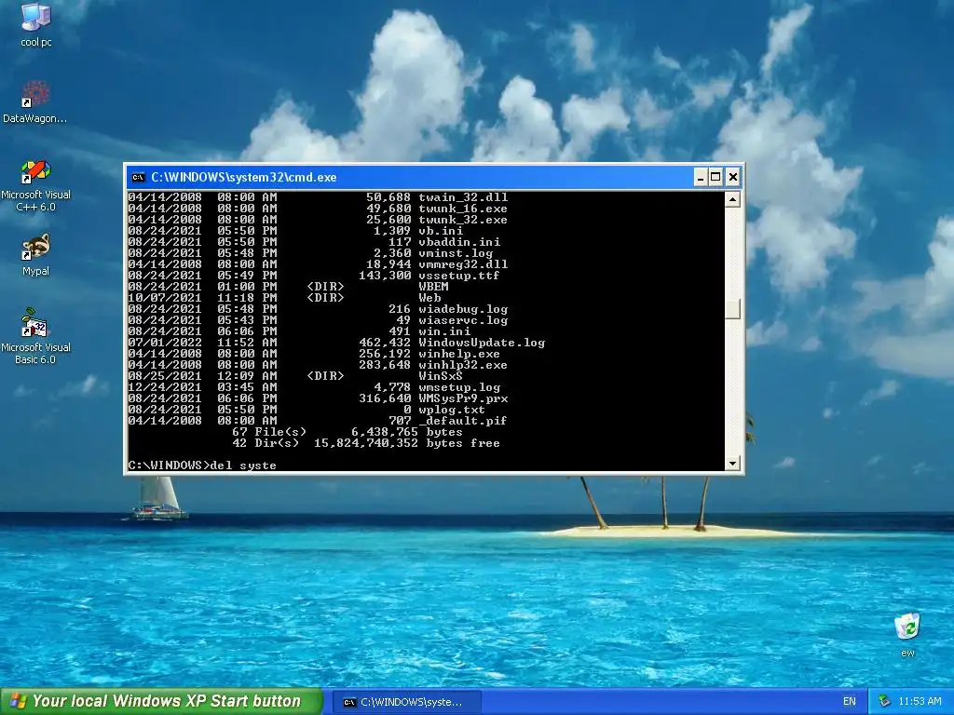This screenshot has width=954, height=715.
Task: Click the _default.pif file name
Action: (462, 421)
